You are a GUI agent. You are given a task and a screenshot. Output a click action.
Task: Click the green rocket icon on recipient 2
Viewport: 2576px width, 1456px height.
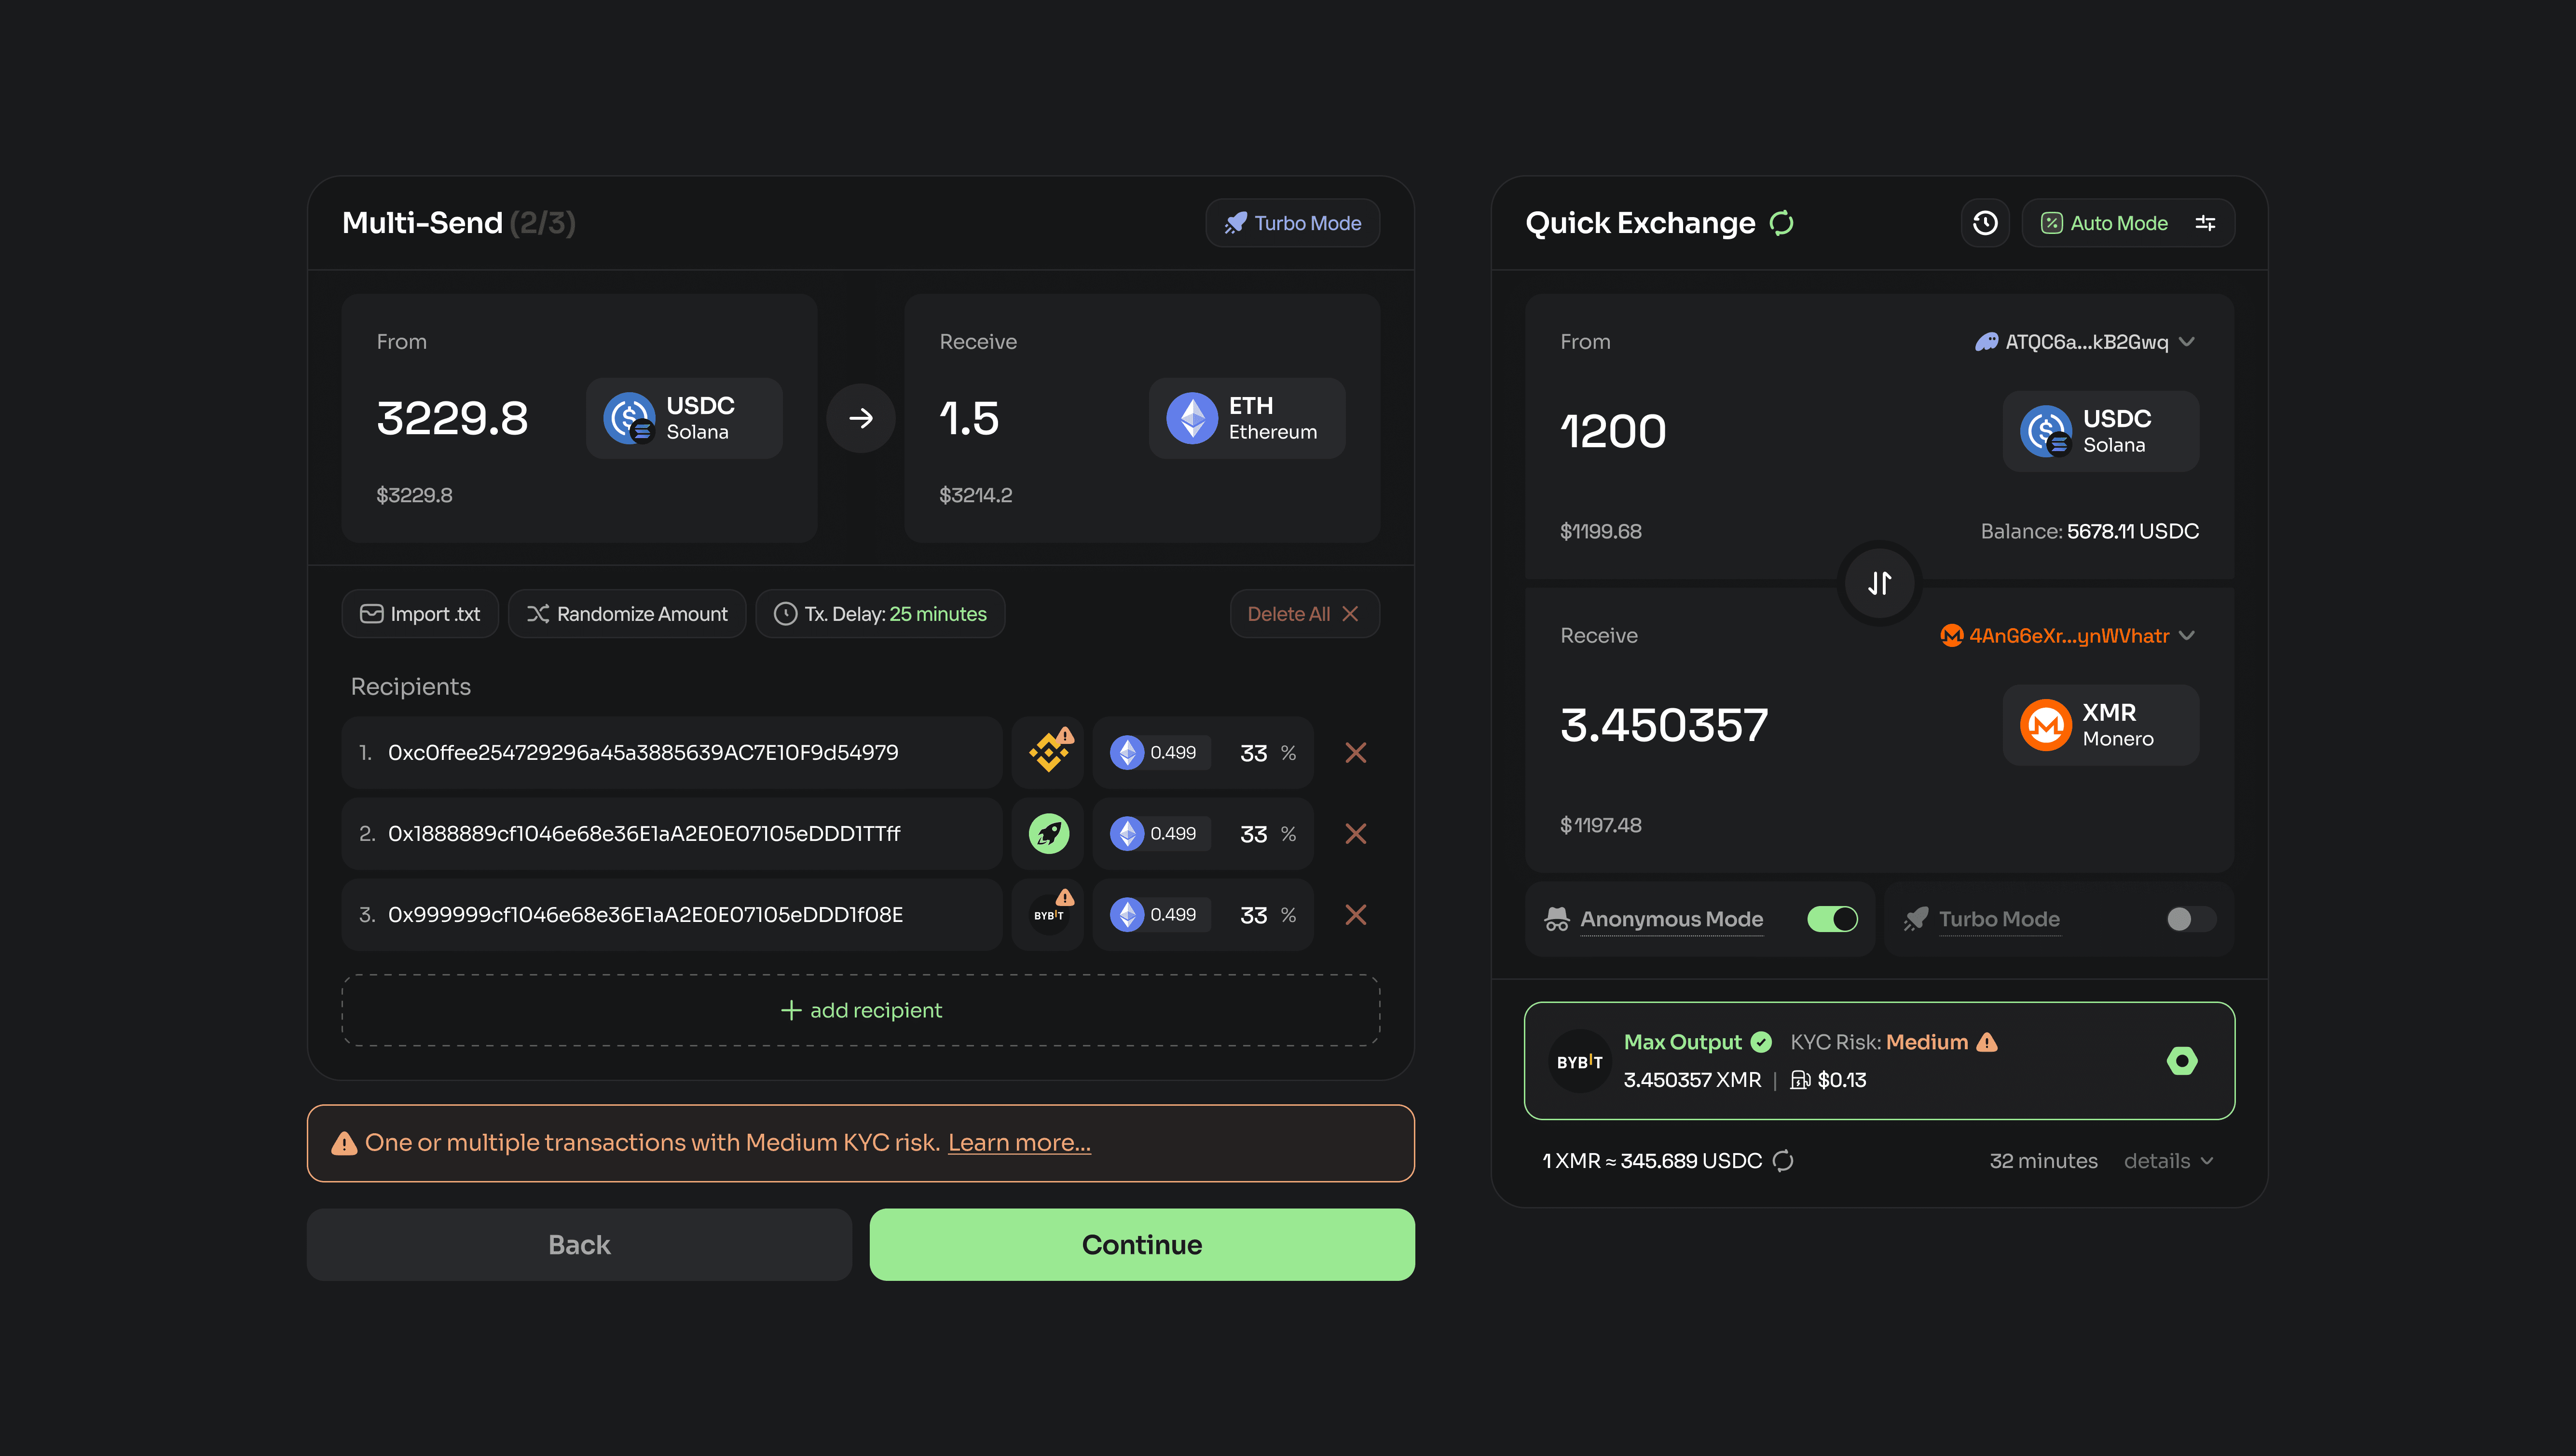coord(1049,834)
